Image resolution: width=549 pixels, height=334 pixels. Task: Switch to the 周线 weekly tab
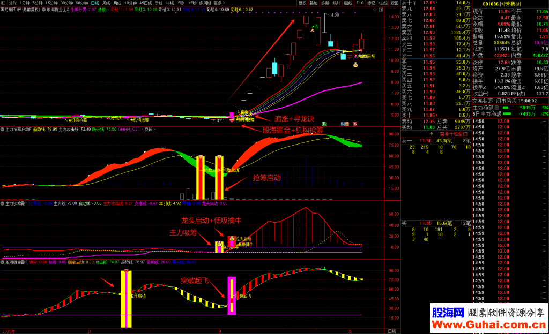(106, 3)
